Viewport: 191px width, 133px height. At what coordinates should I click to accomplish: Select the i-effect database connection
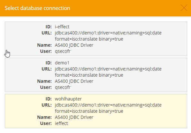coord(96,39)
